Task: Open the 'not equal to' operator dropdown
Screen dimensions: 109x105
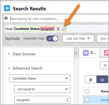Action: tap(42, 89)
